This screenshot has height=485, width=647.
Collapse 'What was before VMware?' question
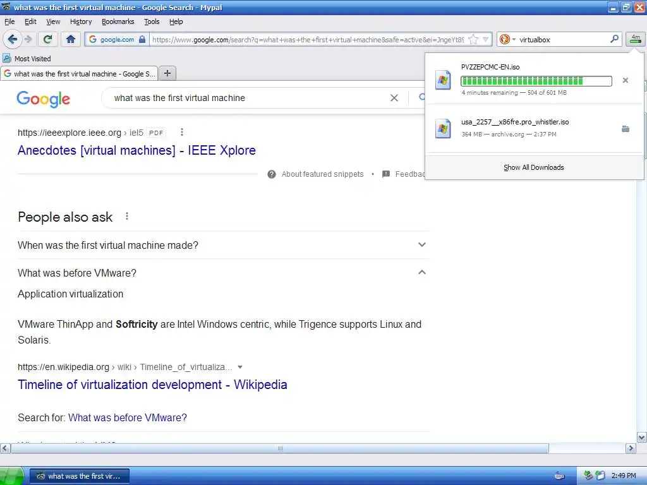[x=223, y=273]
